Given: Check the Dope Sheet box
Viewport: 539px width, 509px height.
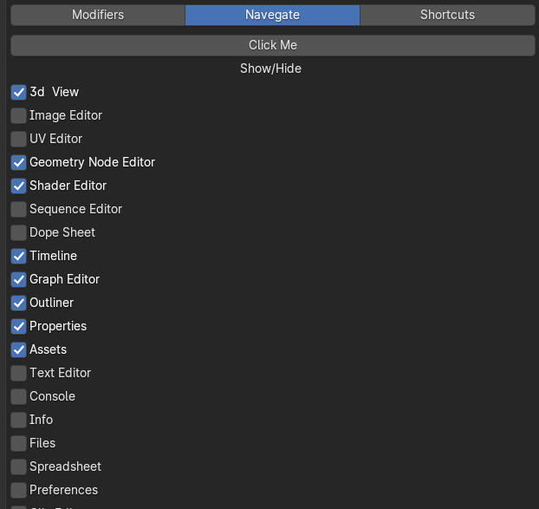Looking at the screenshot, I should pyautogui.click(x=19, y=232).
